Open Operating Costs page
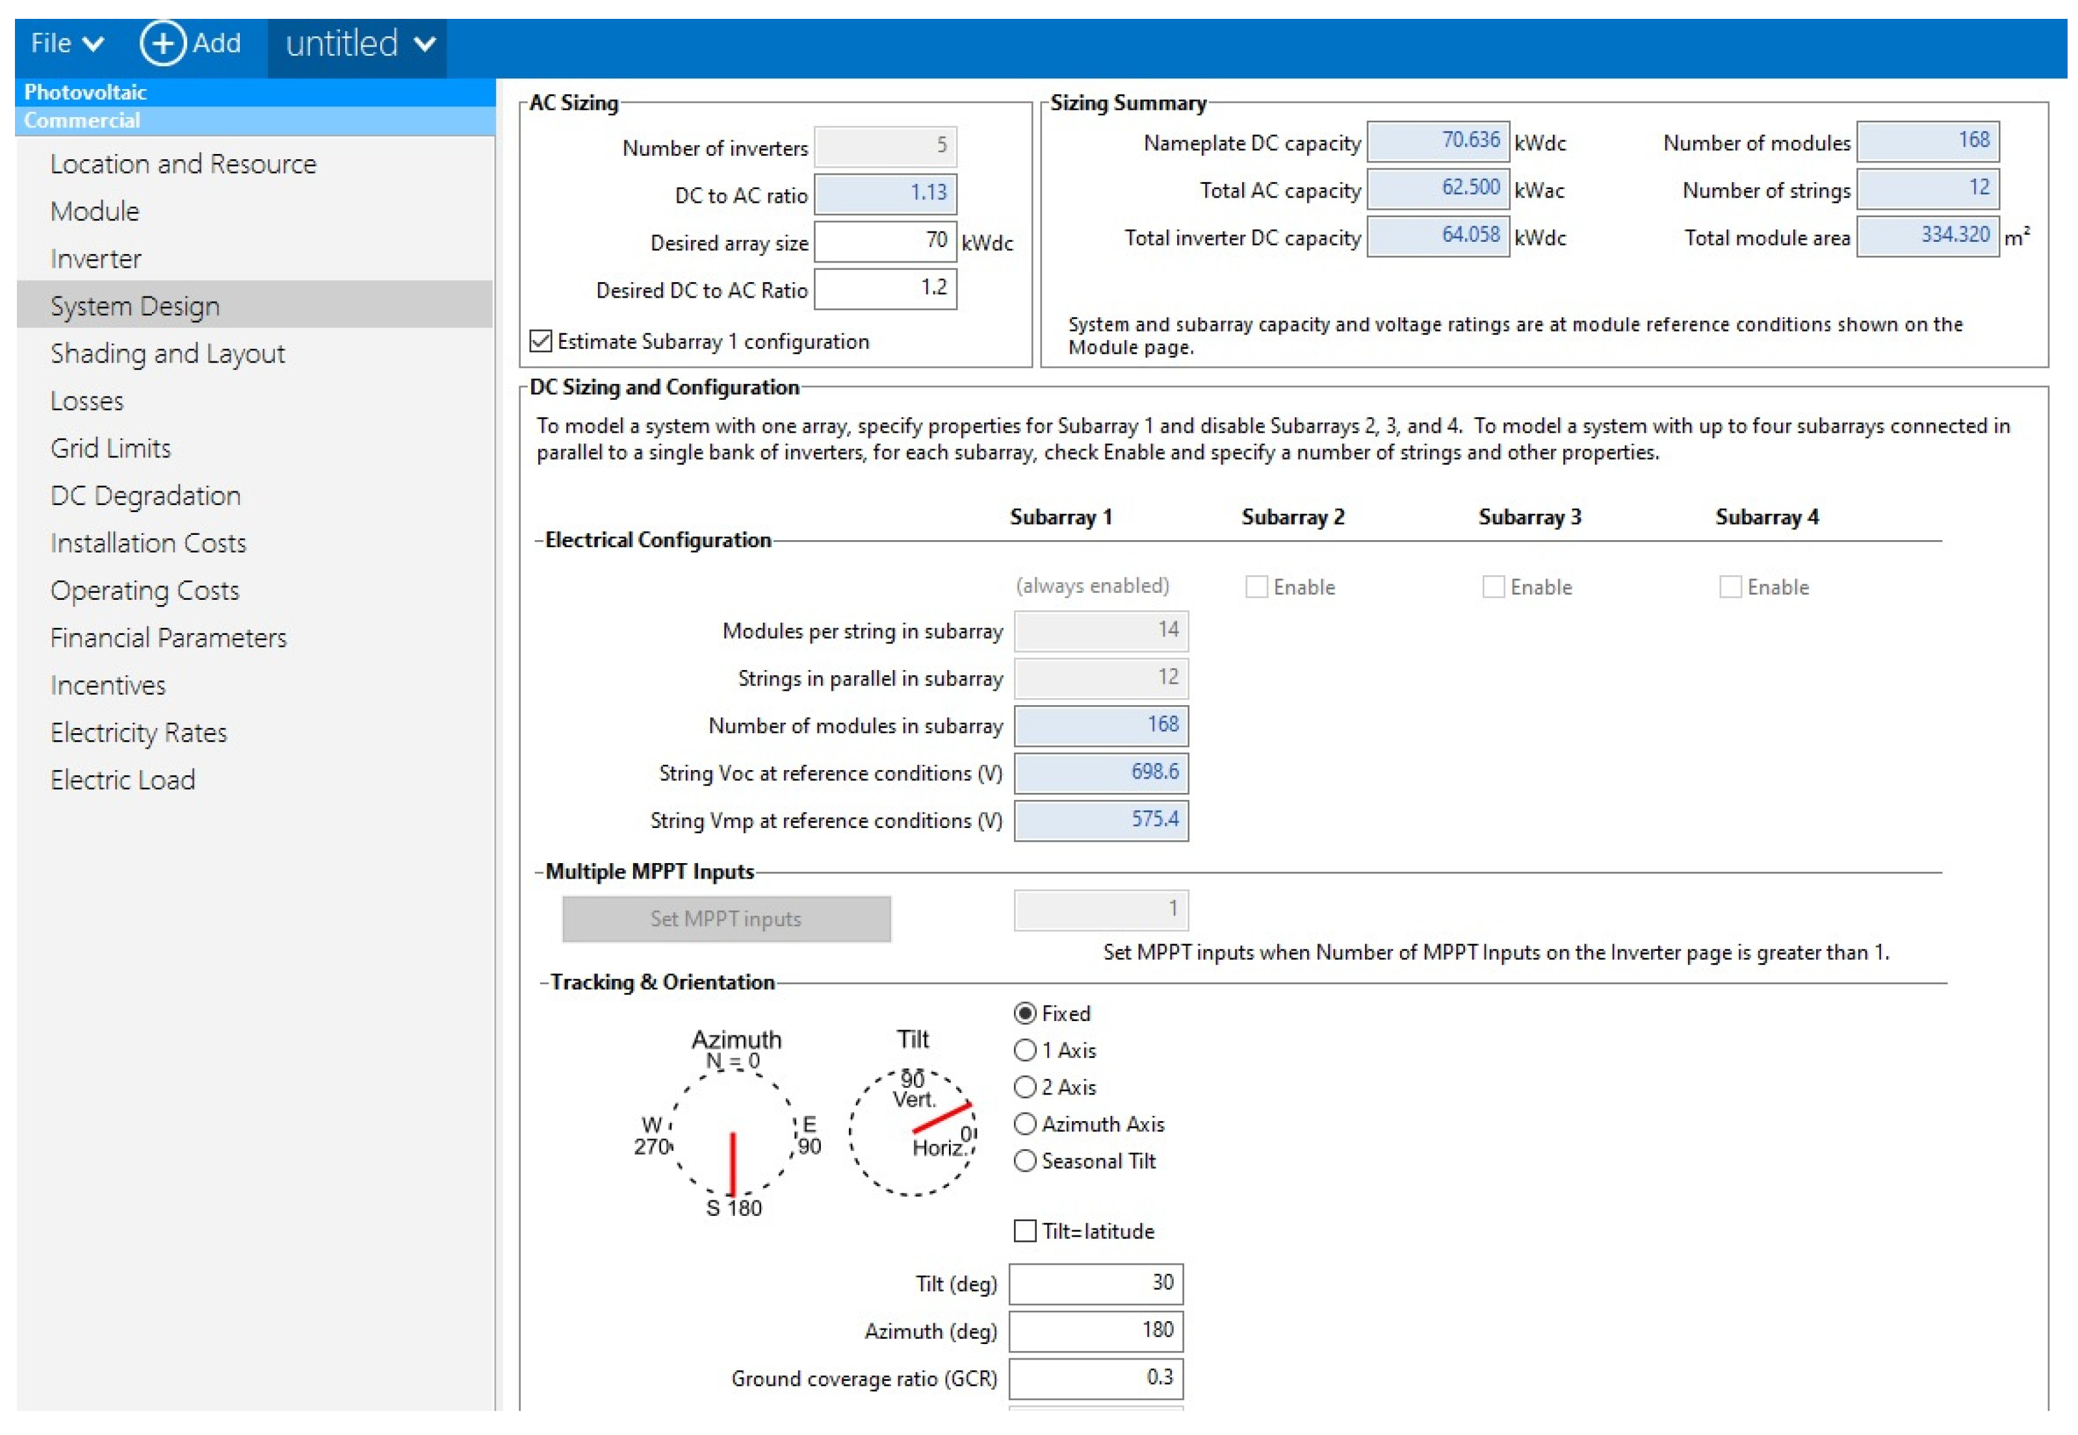Image resolution: width=2078 pixels, height=1435 pixels. point(145,591)
